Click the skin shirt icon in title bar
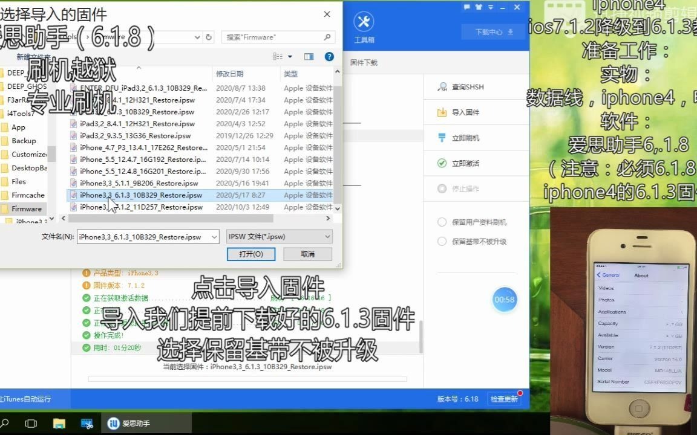697x435 pixels. (479, 7)
